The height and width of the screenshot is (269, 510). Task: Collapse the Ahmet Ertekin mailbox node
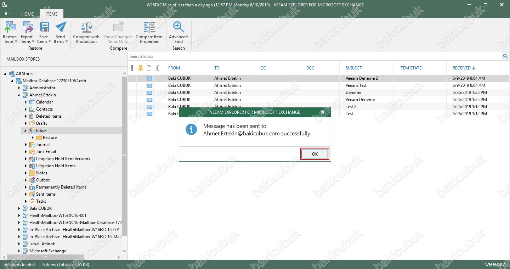pos(19,95)
